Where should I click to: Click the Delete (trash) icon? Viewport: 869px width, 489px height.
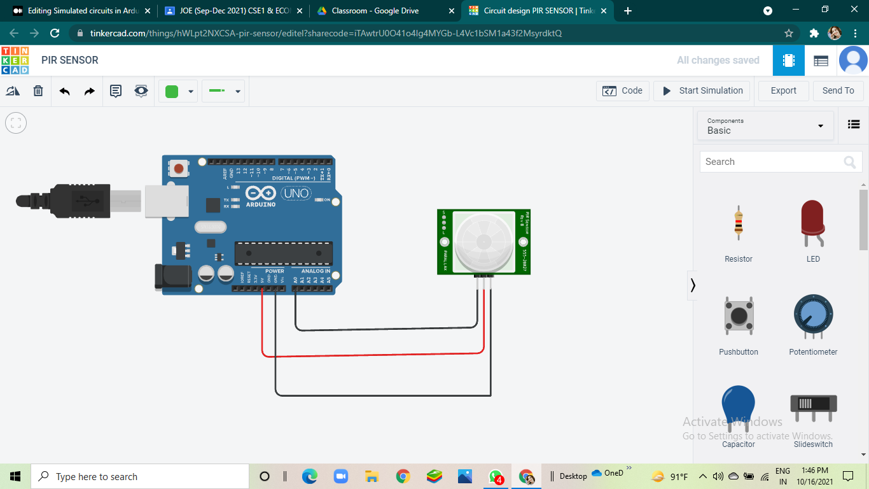(38, 90)
